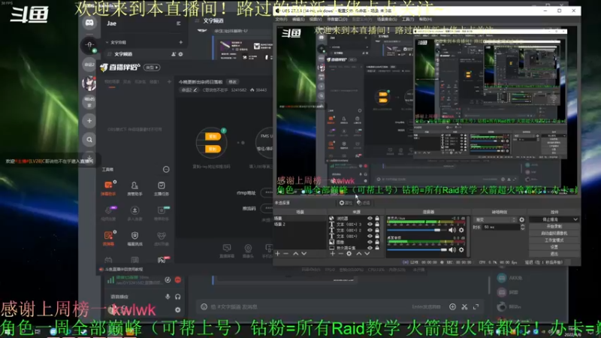Mute the first mixer audio track
The width and height of the screenshot is (601, 338).
click(x=452, y=230)
